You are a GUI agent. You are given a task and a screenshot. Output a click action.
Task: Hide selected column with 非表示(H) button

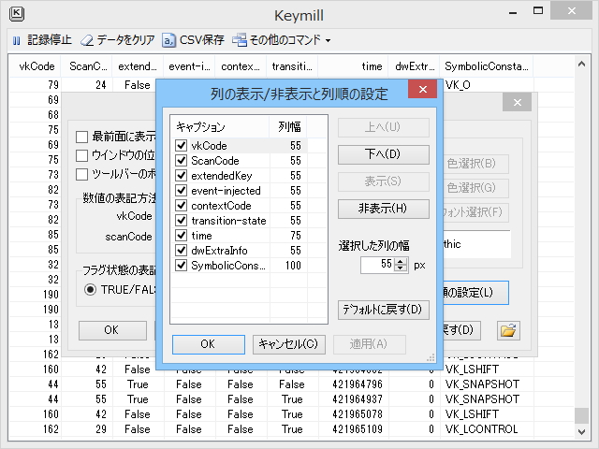383,209
